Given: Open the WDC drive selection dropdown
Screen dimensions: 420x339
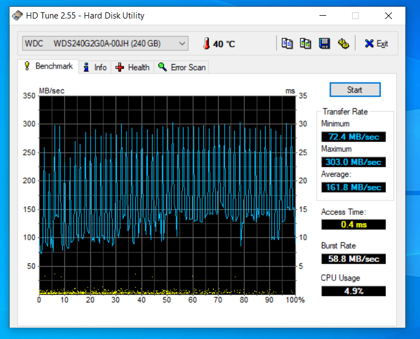Looking at the screenshot, I should click(x=105, y=43).
